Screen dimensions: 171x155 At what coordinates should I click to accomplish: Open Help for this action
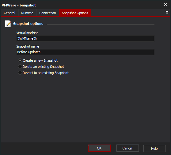(154, 149)
